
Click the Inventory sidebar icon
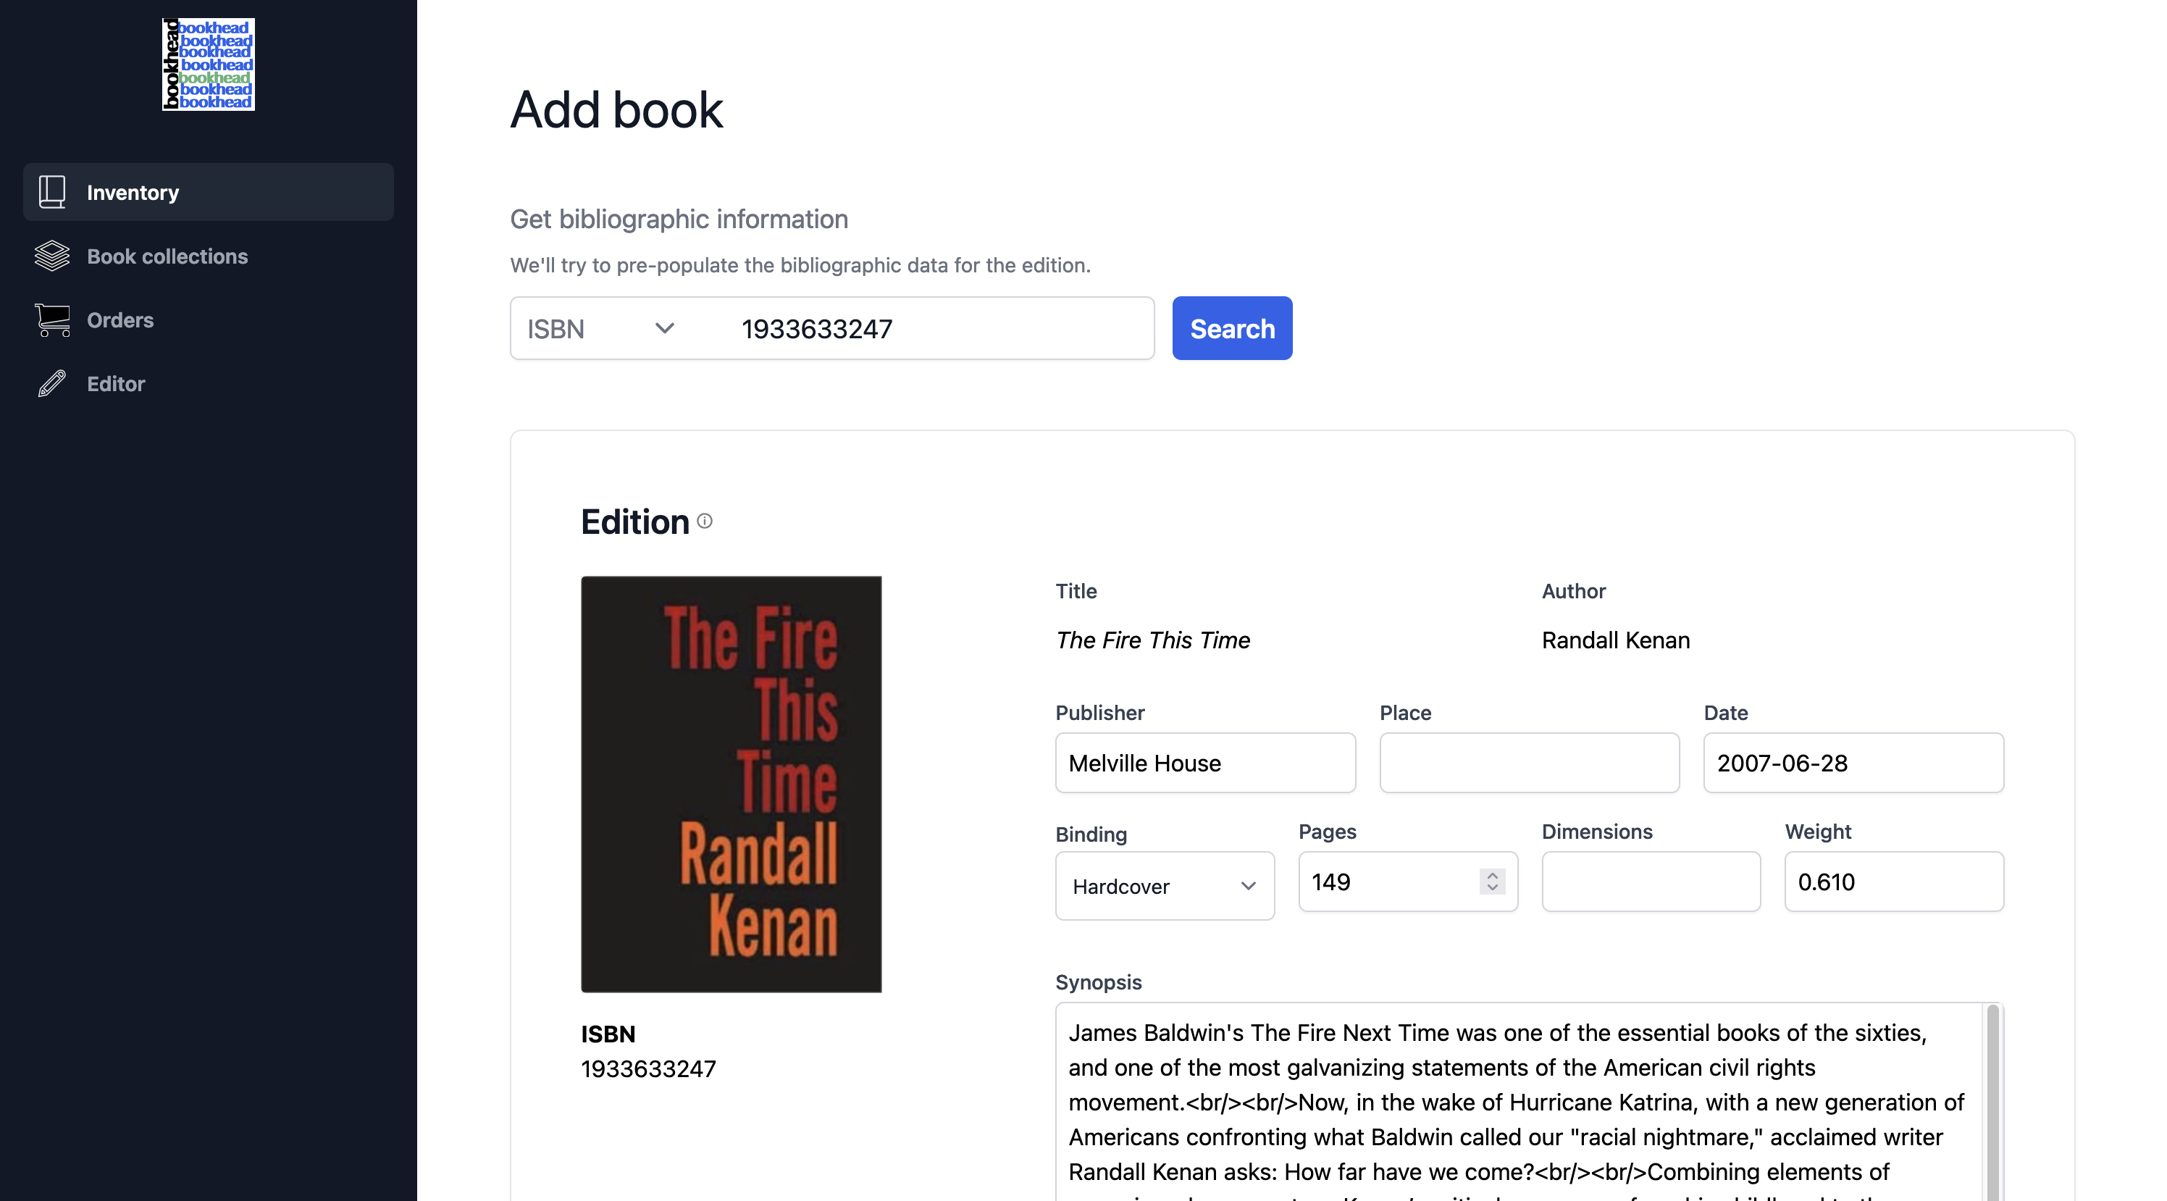pos(51,191)
